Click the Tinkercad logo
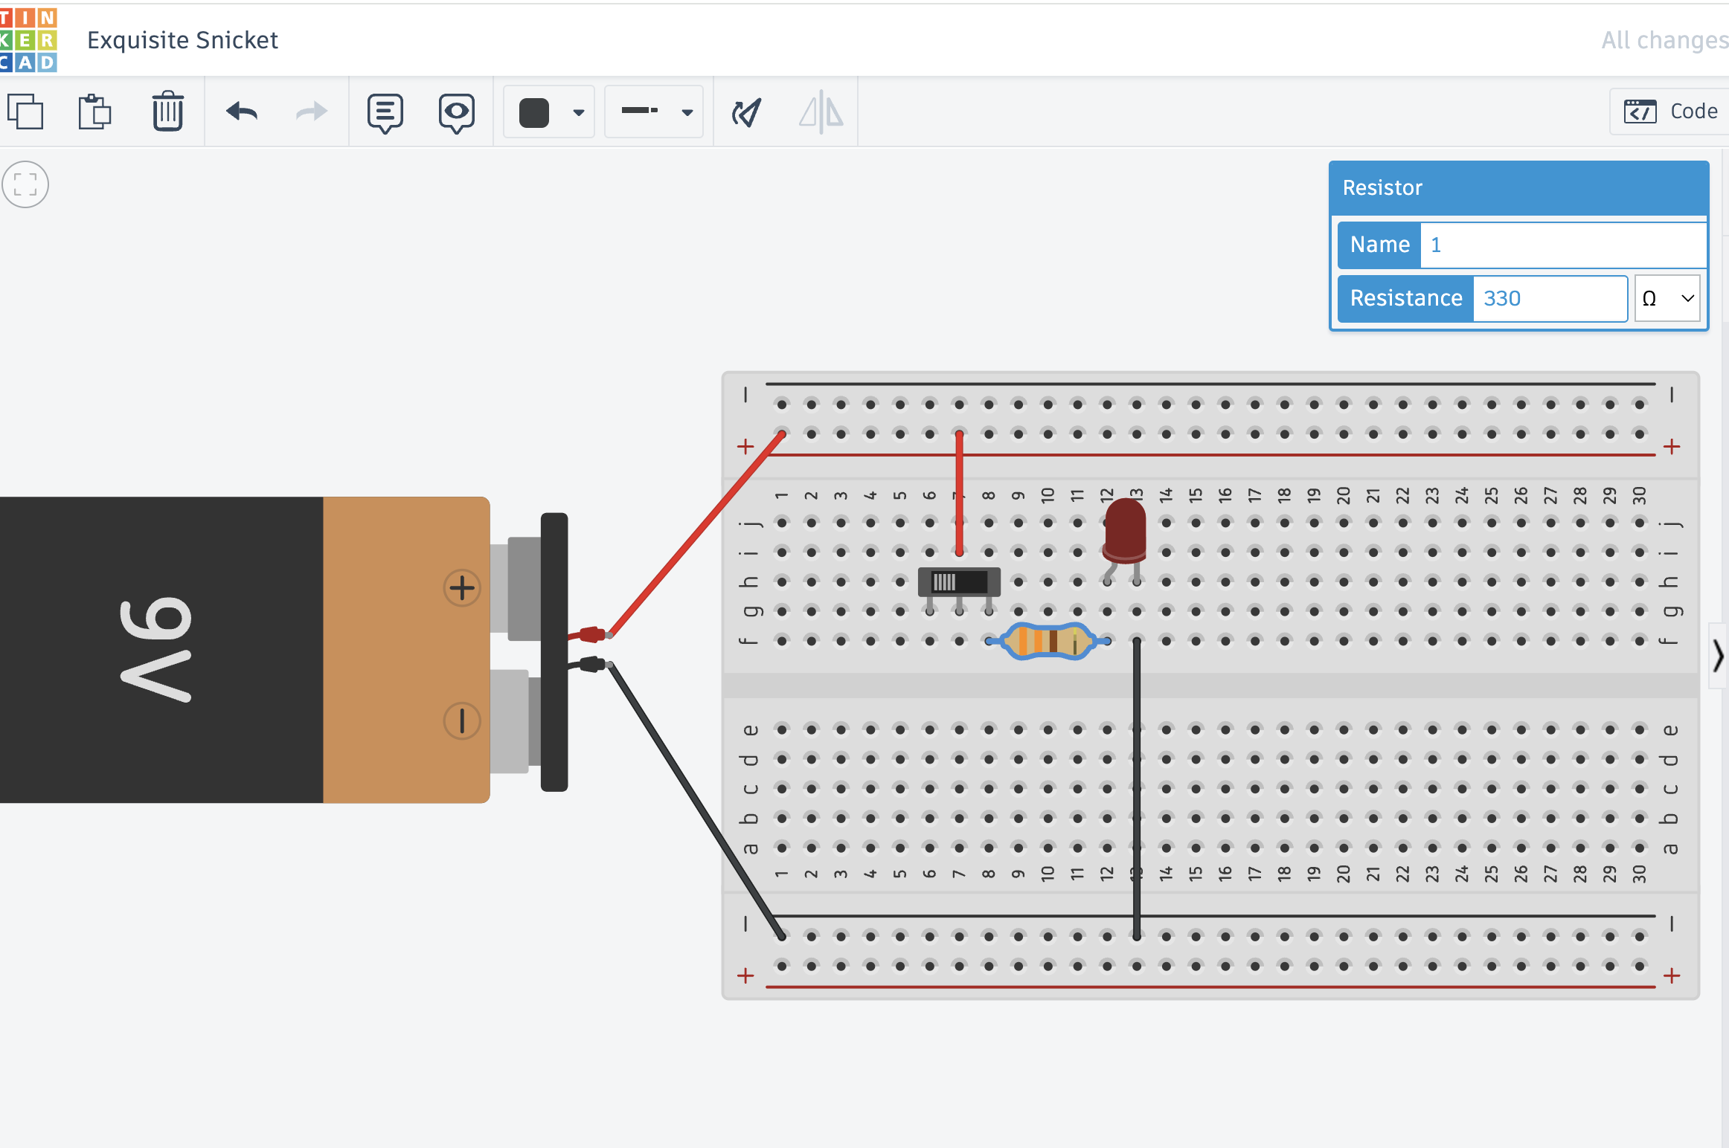The height and width of the screenshot is (1148, 1729). (28, 39)
